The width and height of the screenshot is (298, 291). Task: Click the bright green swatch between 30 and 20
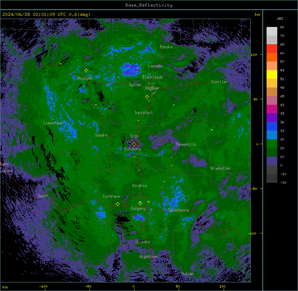coord(272,144)
